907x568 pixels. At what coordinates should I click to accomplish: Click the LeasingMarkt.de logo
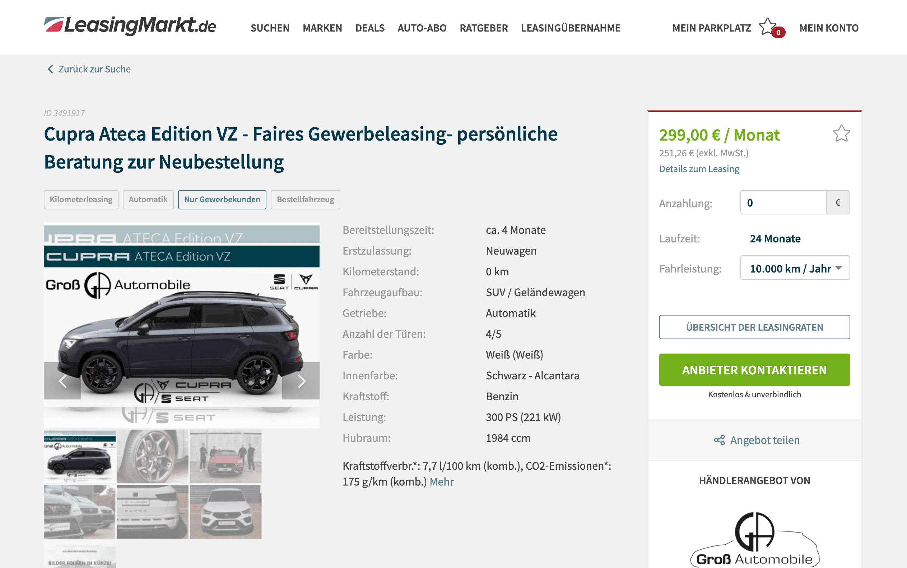(130, 25)
